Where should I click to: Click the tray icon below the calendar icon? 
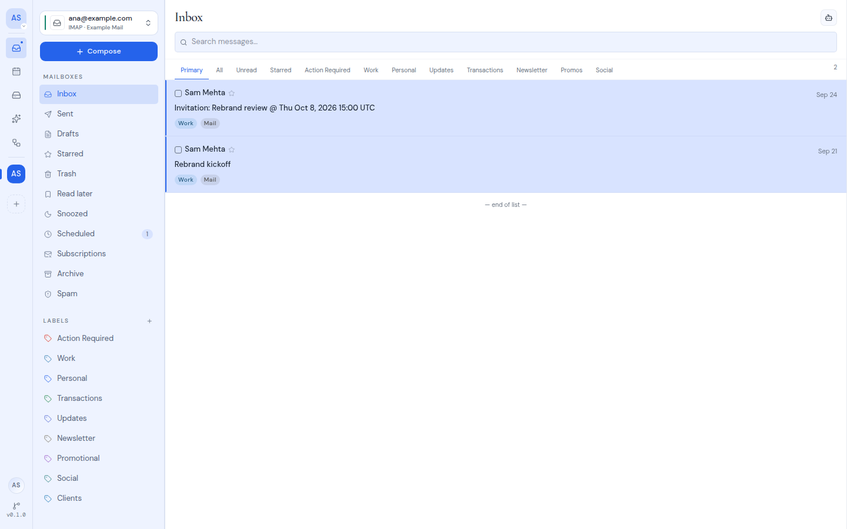click(x=16, y=95)
